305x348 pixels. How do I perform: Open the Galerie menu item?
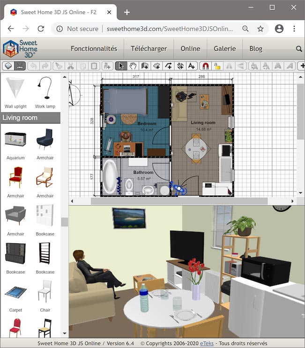point(225,48)
